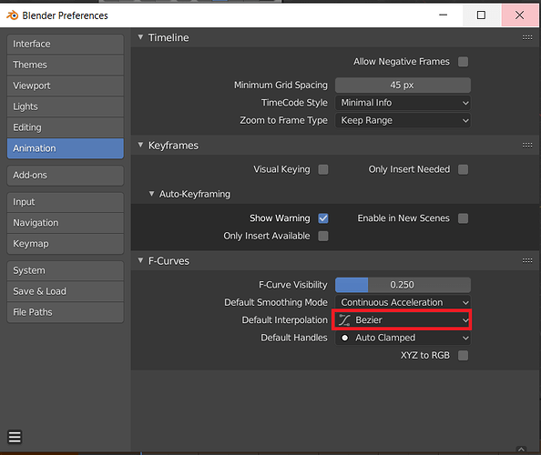Grab the Timeline panel drag handle dots
The width and height of the screenshot is (541, 455).
point(526,37)
